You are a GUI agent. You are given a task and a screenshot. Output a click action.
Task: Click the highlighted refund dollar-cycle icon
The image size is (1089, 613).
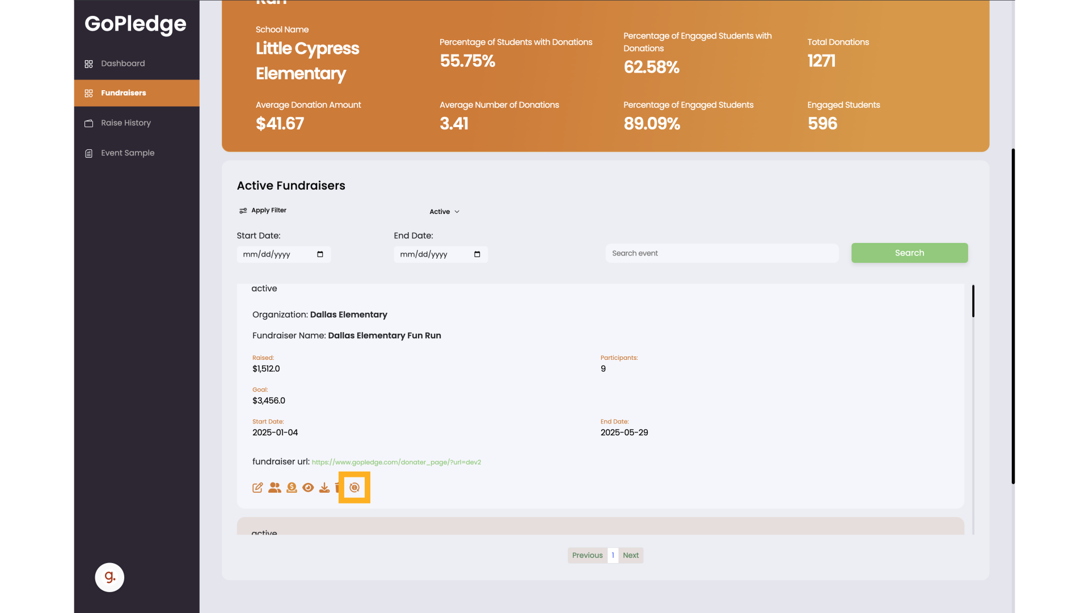coord(354,488)
